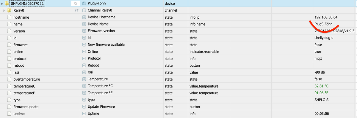357x118 pixels.
Task: Collapse the SHPLG-S#020570#1 device tree
Action: [2, 4]
